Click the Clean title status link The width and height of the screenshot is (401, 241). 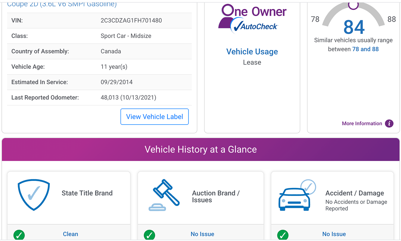click(x=71, y=234)
